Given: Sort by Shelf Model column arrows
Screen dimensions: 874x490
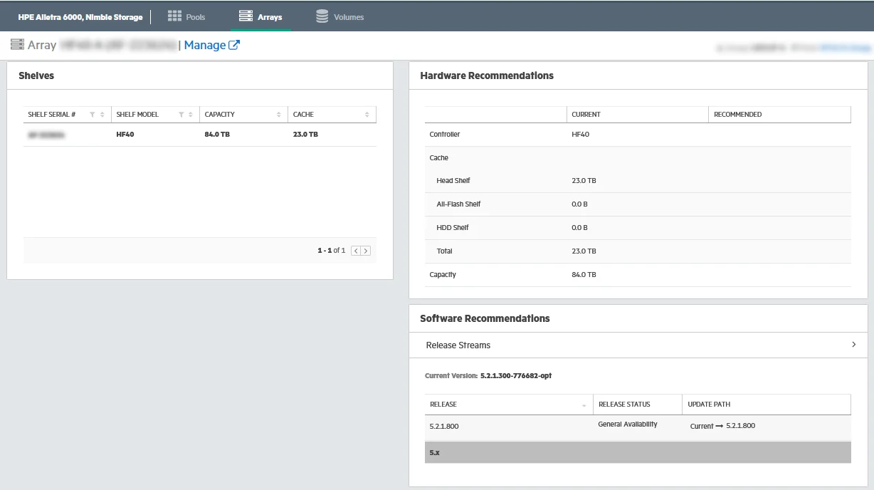Looking at the screenshot, I should [191, 115].
